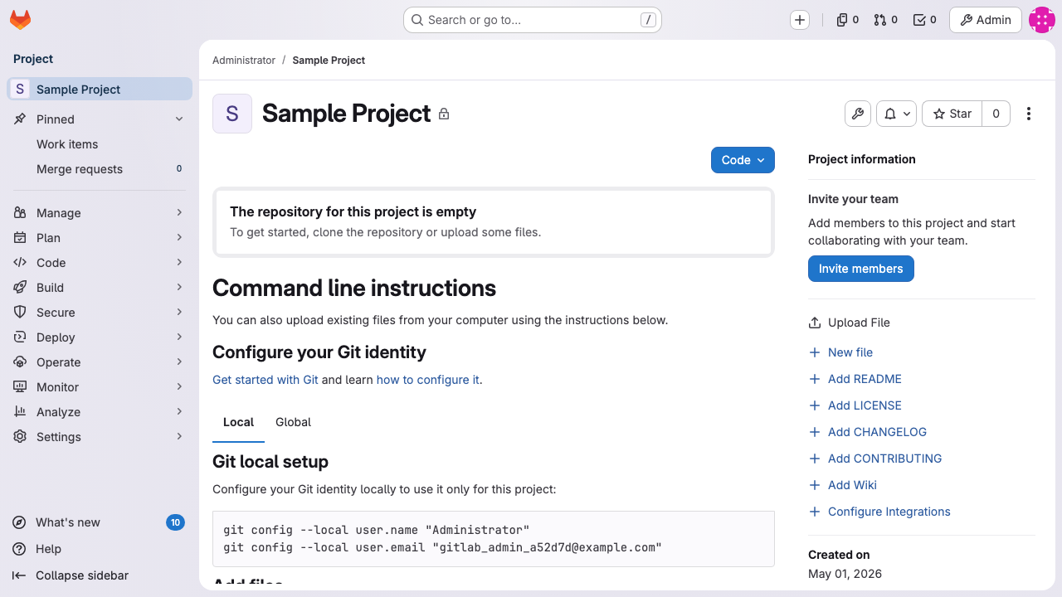Star the Sample Project
Viewport: 1062px width, 597px height.
click(x=952, y=114)
